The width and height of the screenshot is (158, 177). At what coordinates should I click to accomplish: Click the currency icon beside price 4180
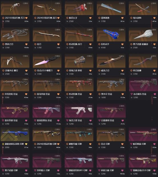click(99, 48)
